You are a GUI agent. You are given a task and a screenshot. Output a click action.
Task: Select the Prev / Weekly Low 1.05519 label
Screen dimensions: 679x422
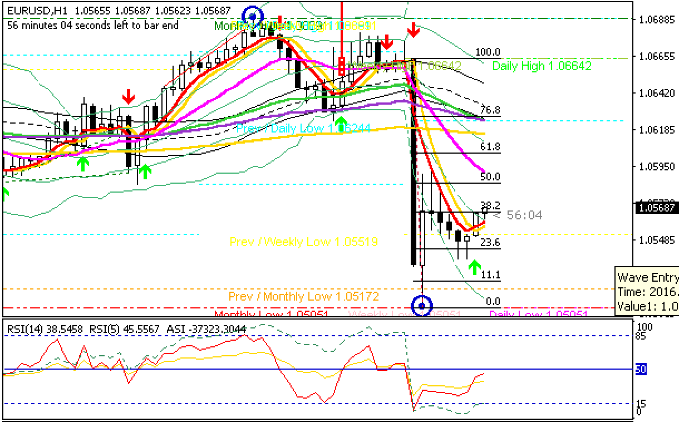coord(304,242)
